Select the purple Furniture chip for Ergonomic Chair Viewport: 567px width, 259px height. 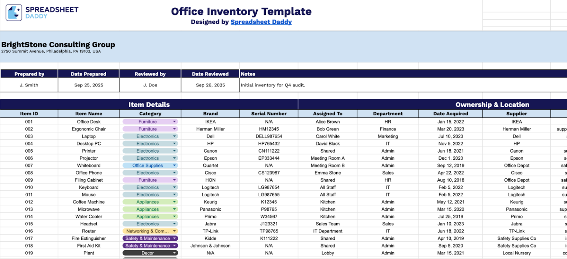click(148, 129)
